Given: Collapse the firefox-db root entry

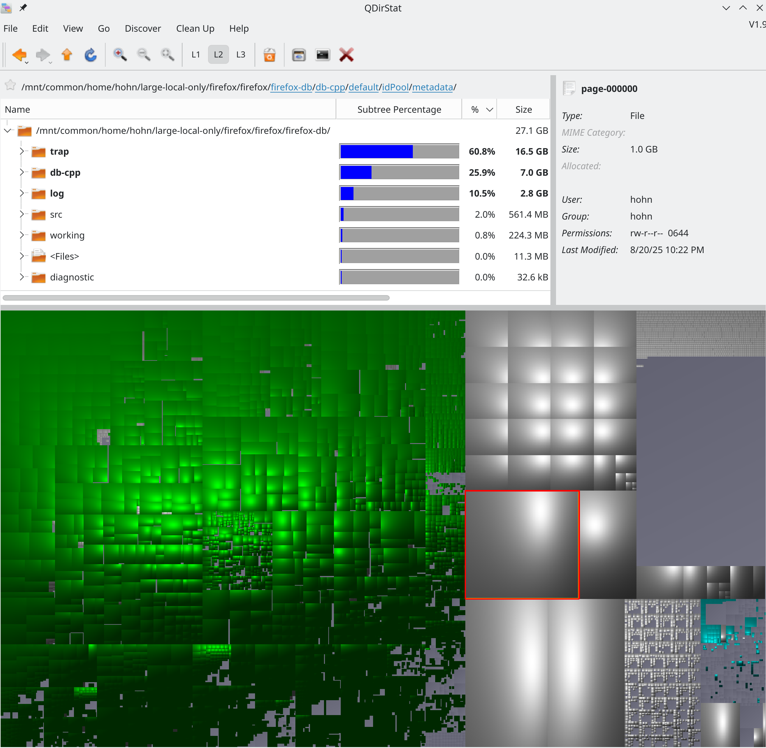Looking at the screenshot, I should [7, 130].
